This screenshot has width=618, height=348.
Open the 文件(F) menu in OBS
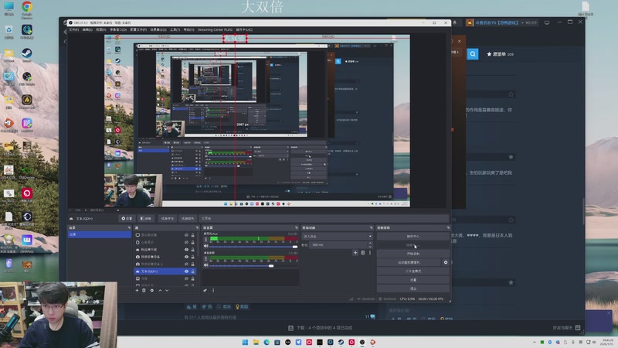pos(74,29)
